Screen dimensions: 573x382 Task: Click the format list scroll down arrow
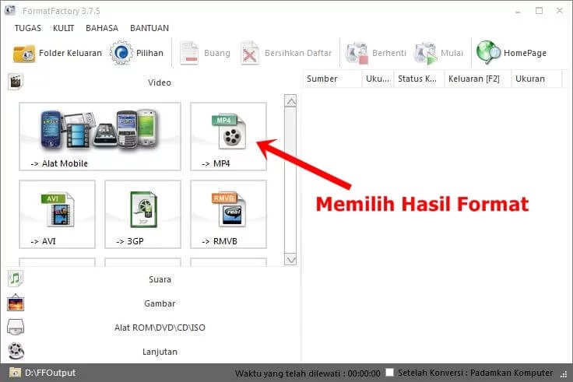(291, 260)
